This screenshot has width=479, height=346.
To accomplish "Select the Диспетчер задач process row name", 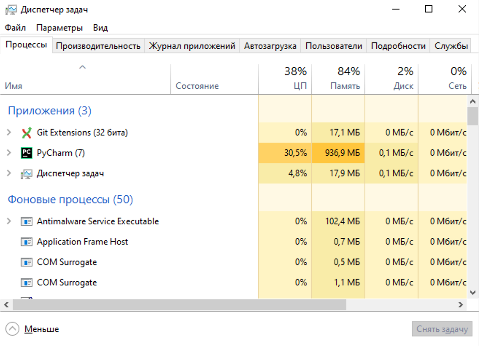I will 70,174.
